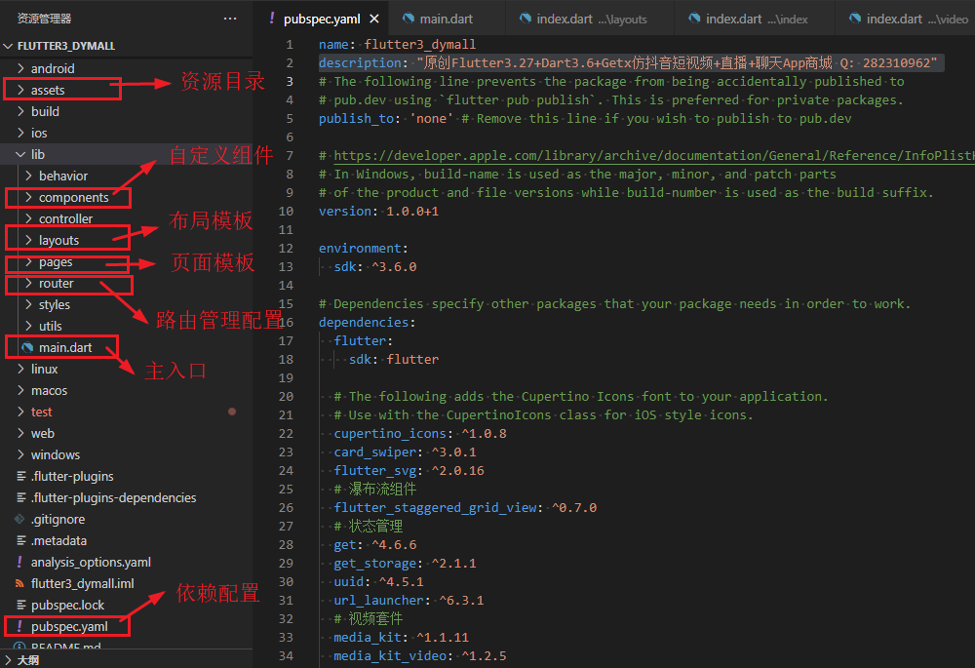Collapse the FLUTTER3_DYMALL project root
Screen dimensions: 975x668
(8, 46)
